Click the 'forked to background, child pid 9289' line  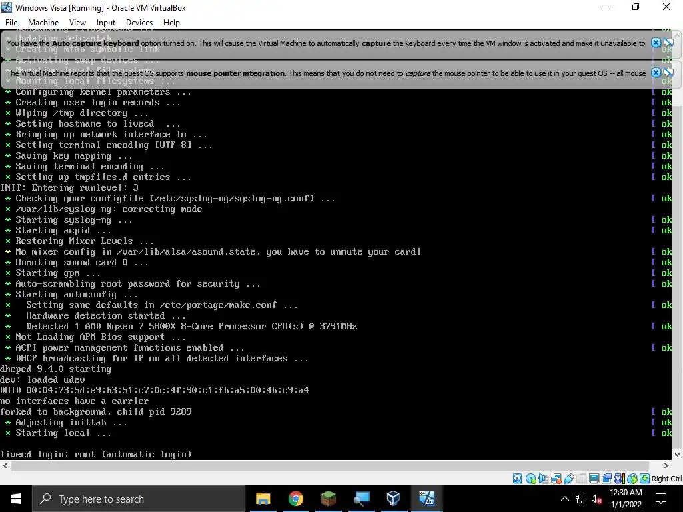coord(96,411)
